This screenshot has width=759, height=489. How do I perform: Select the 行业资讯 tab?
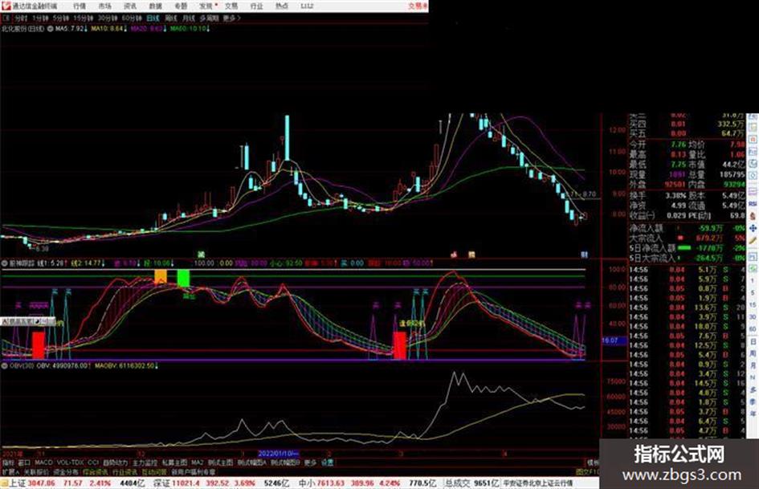tap(124, 471)
